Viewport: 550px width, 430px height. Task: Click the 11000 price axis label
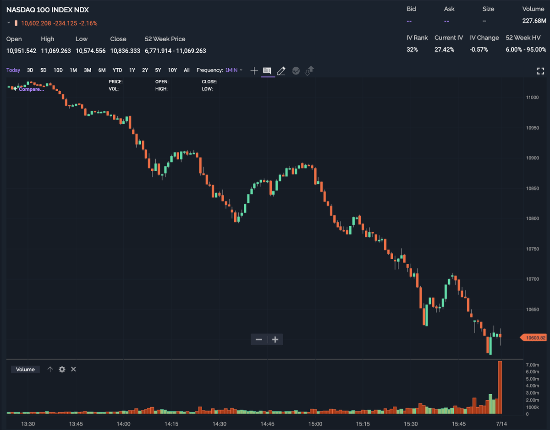[x=532, y=98]
